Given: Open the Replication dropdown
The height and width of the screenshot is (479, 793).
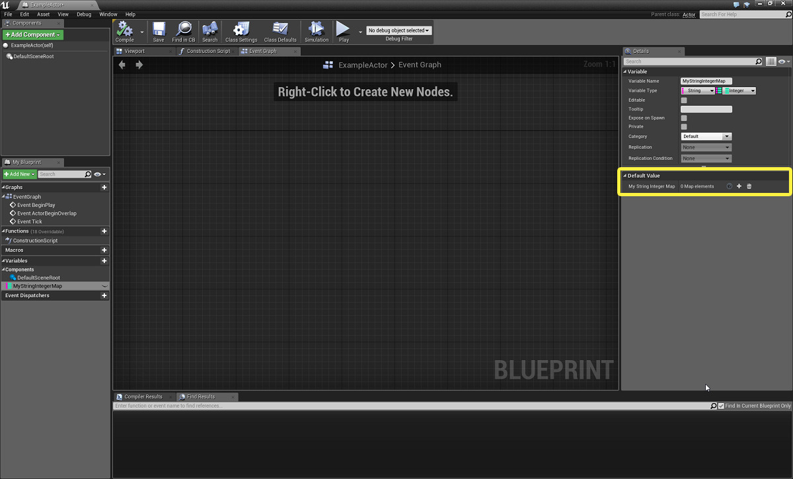Looking at the screenshot, I should click(x=706, y=147).
